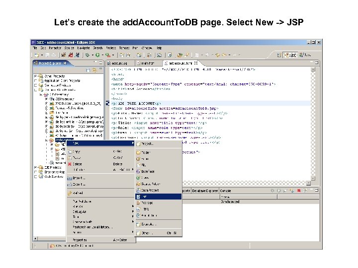The width and height of the screenshot is (358, 268).
Task: Close the Project Explorer view
Action: click(65, 63)
